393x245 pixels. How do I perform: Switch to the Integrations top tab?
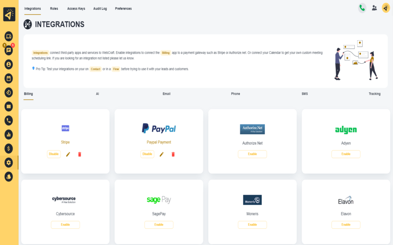(x=32, y=8)
